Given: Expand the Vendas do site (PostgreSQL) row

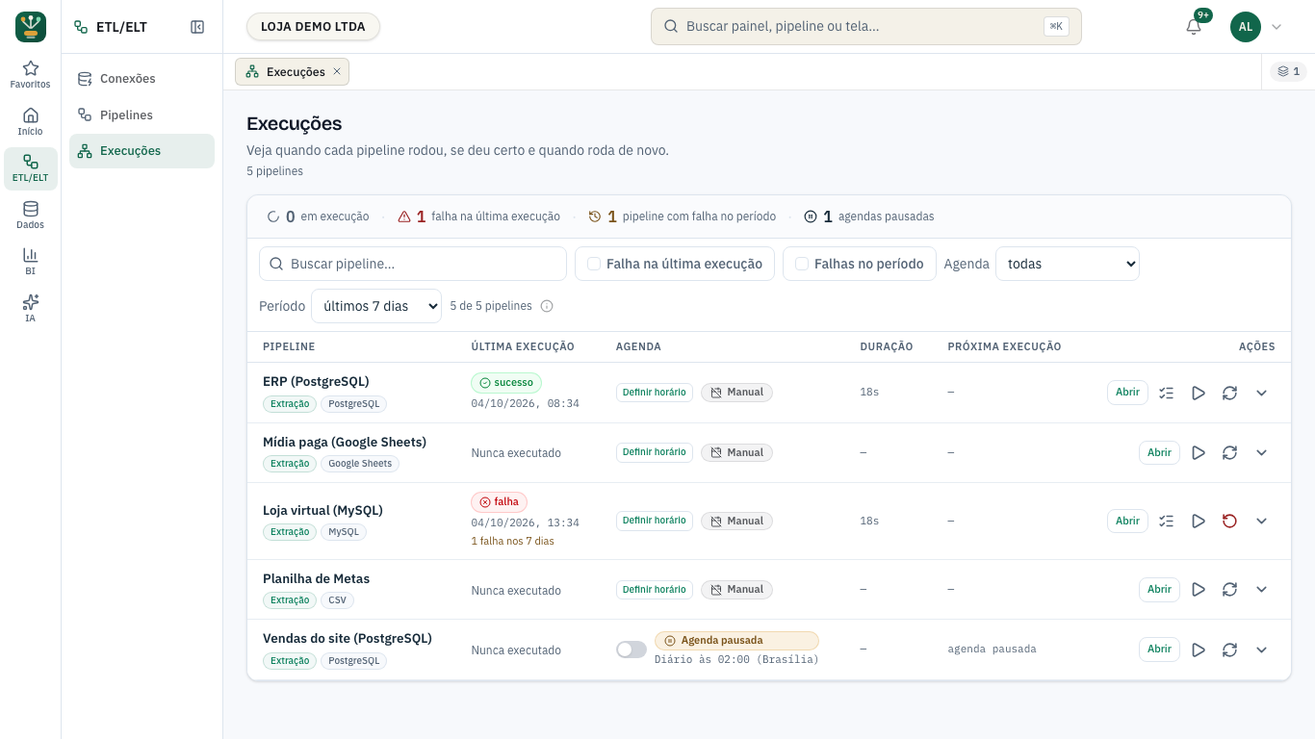Looking at the screenshot, I should (1261, 650).
